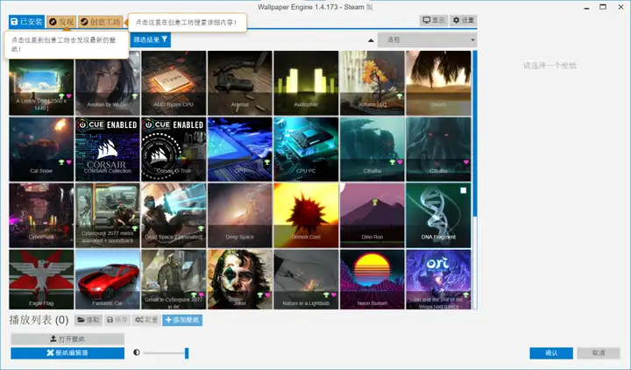Open the 创意工坊 (Workshop) tab

tap(101, 22)
